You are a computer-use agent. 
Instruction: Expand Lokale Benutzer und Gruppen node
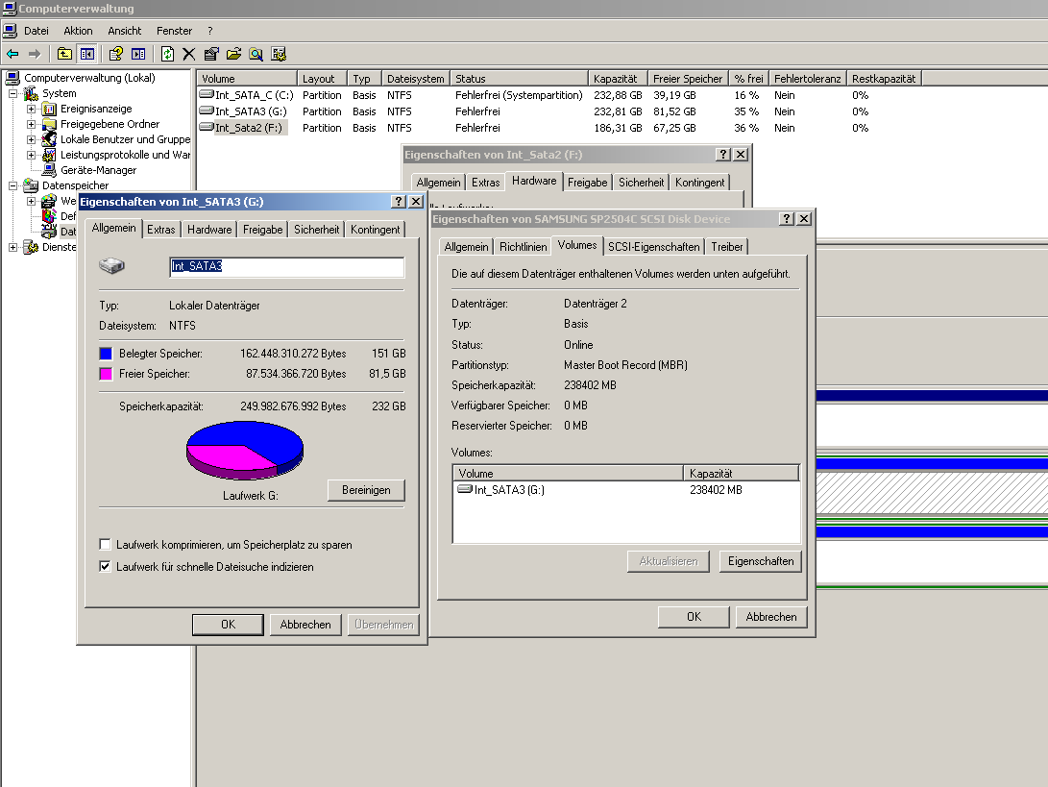pos(31,139)
